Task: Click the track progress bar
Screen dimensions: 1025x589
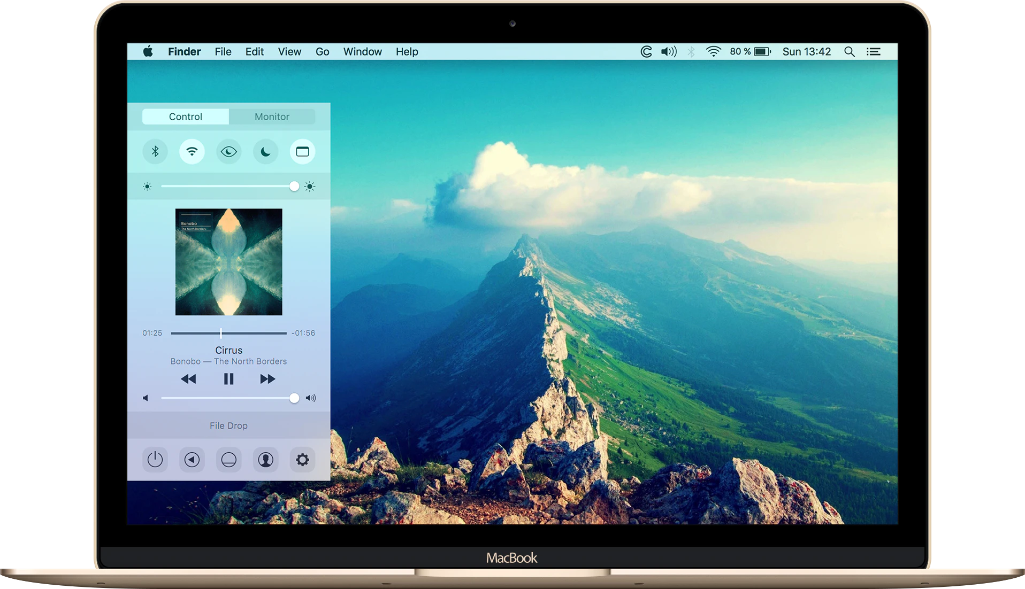Action: point(229,333)
